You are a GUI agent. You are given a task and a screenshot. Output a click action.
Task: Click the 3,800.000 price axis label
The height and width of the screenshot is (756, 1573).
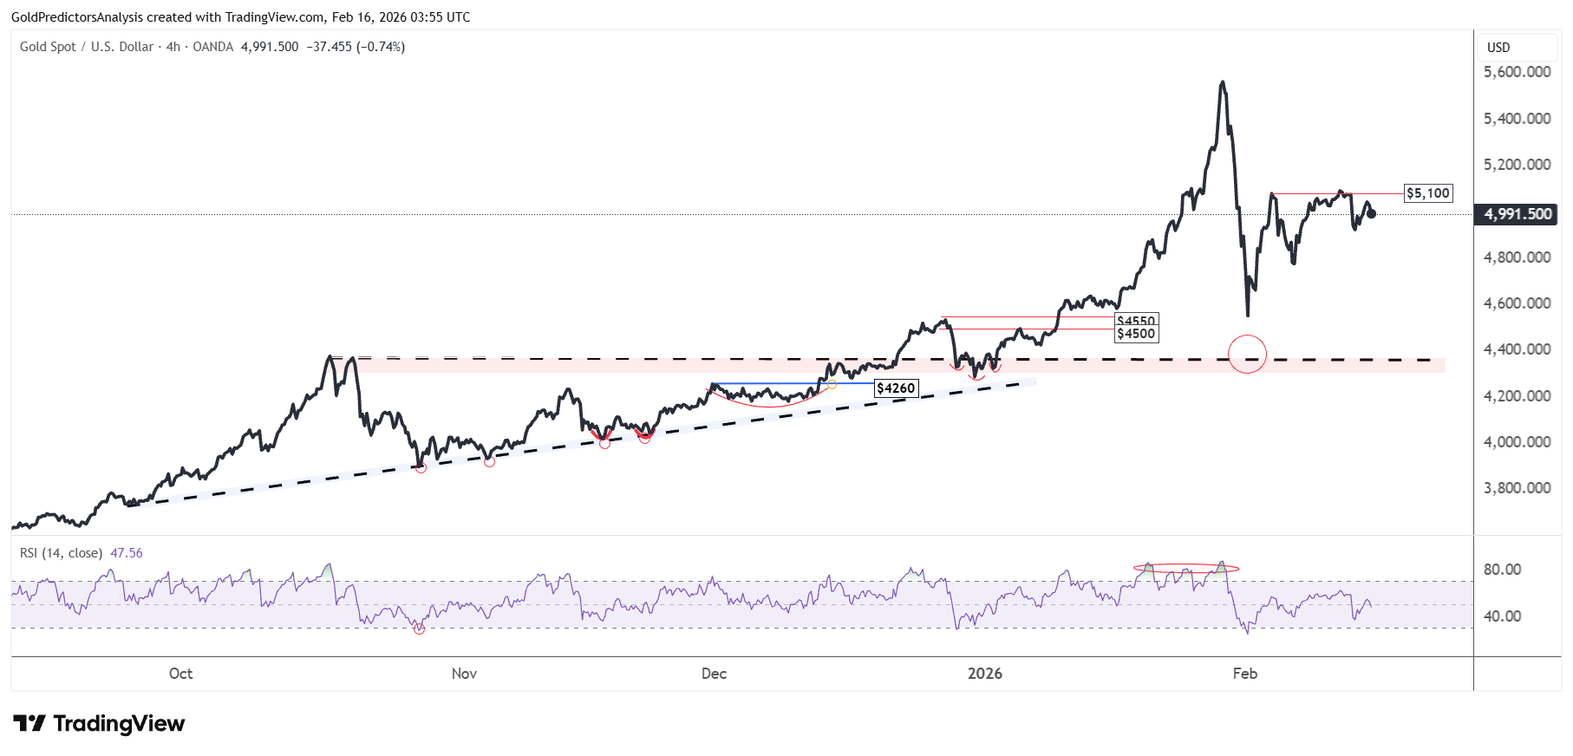[x=1518, y=488]
